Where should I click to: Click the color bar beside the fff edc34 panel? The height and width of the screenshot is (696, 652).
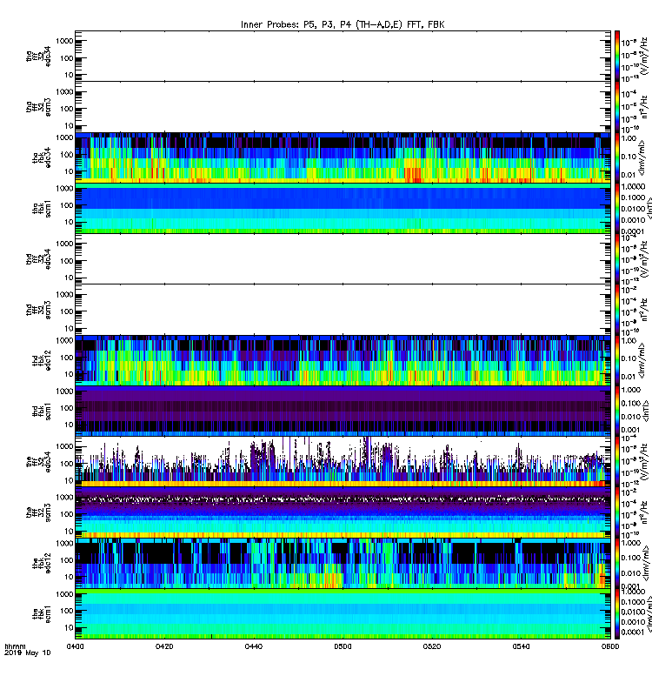point(617,462)
